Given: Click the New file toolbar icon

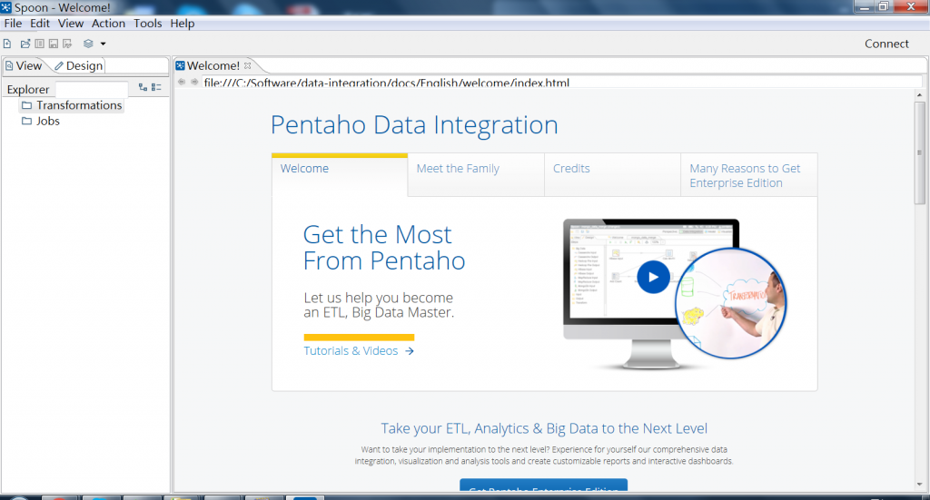Looking at the screenshot, I should 7,44.
